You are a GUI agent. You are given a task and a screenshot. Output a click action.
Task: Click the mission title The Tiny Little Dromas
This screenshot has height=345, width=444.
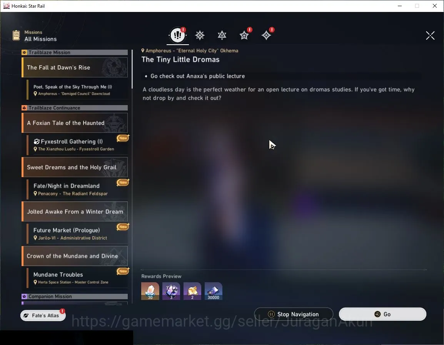point(180,60)
